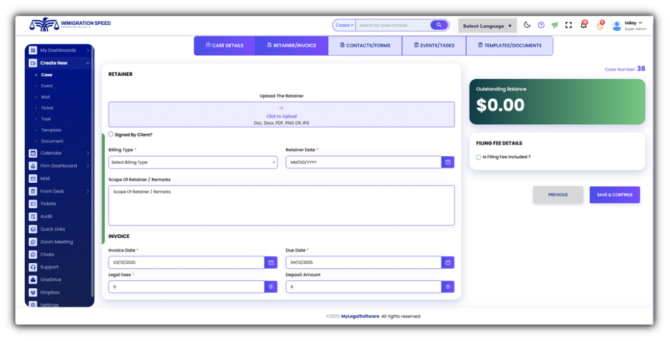Screen dimensions: 670x341
Task: Open notifications bell icon
Action: (583, 25)
